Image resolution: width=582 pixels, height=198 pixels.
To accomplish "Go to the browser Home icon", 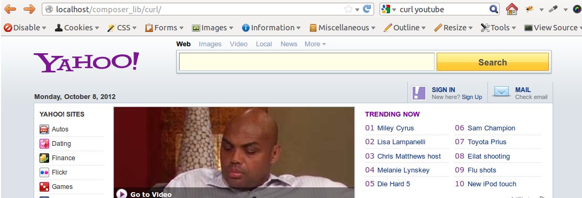I will 512,9.
